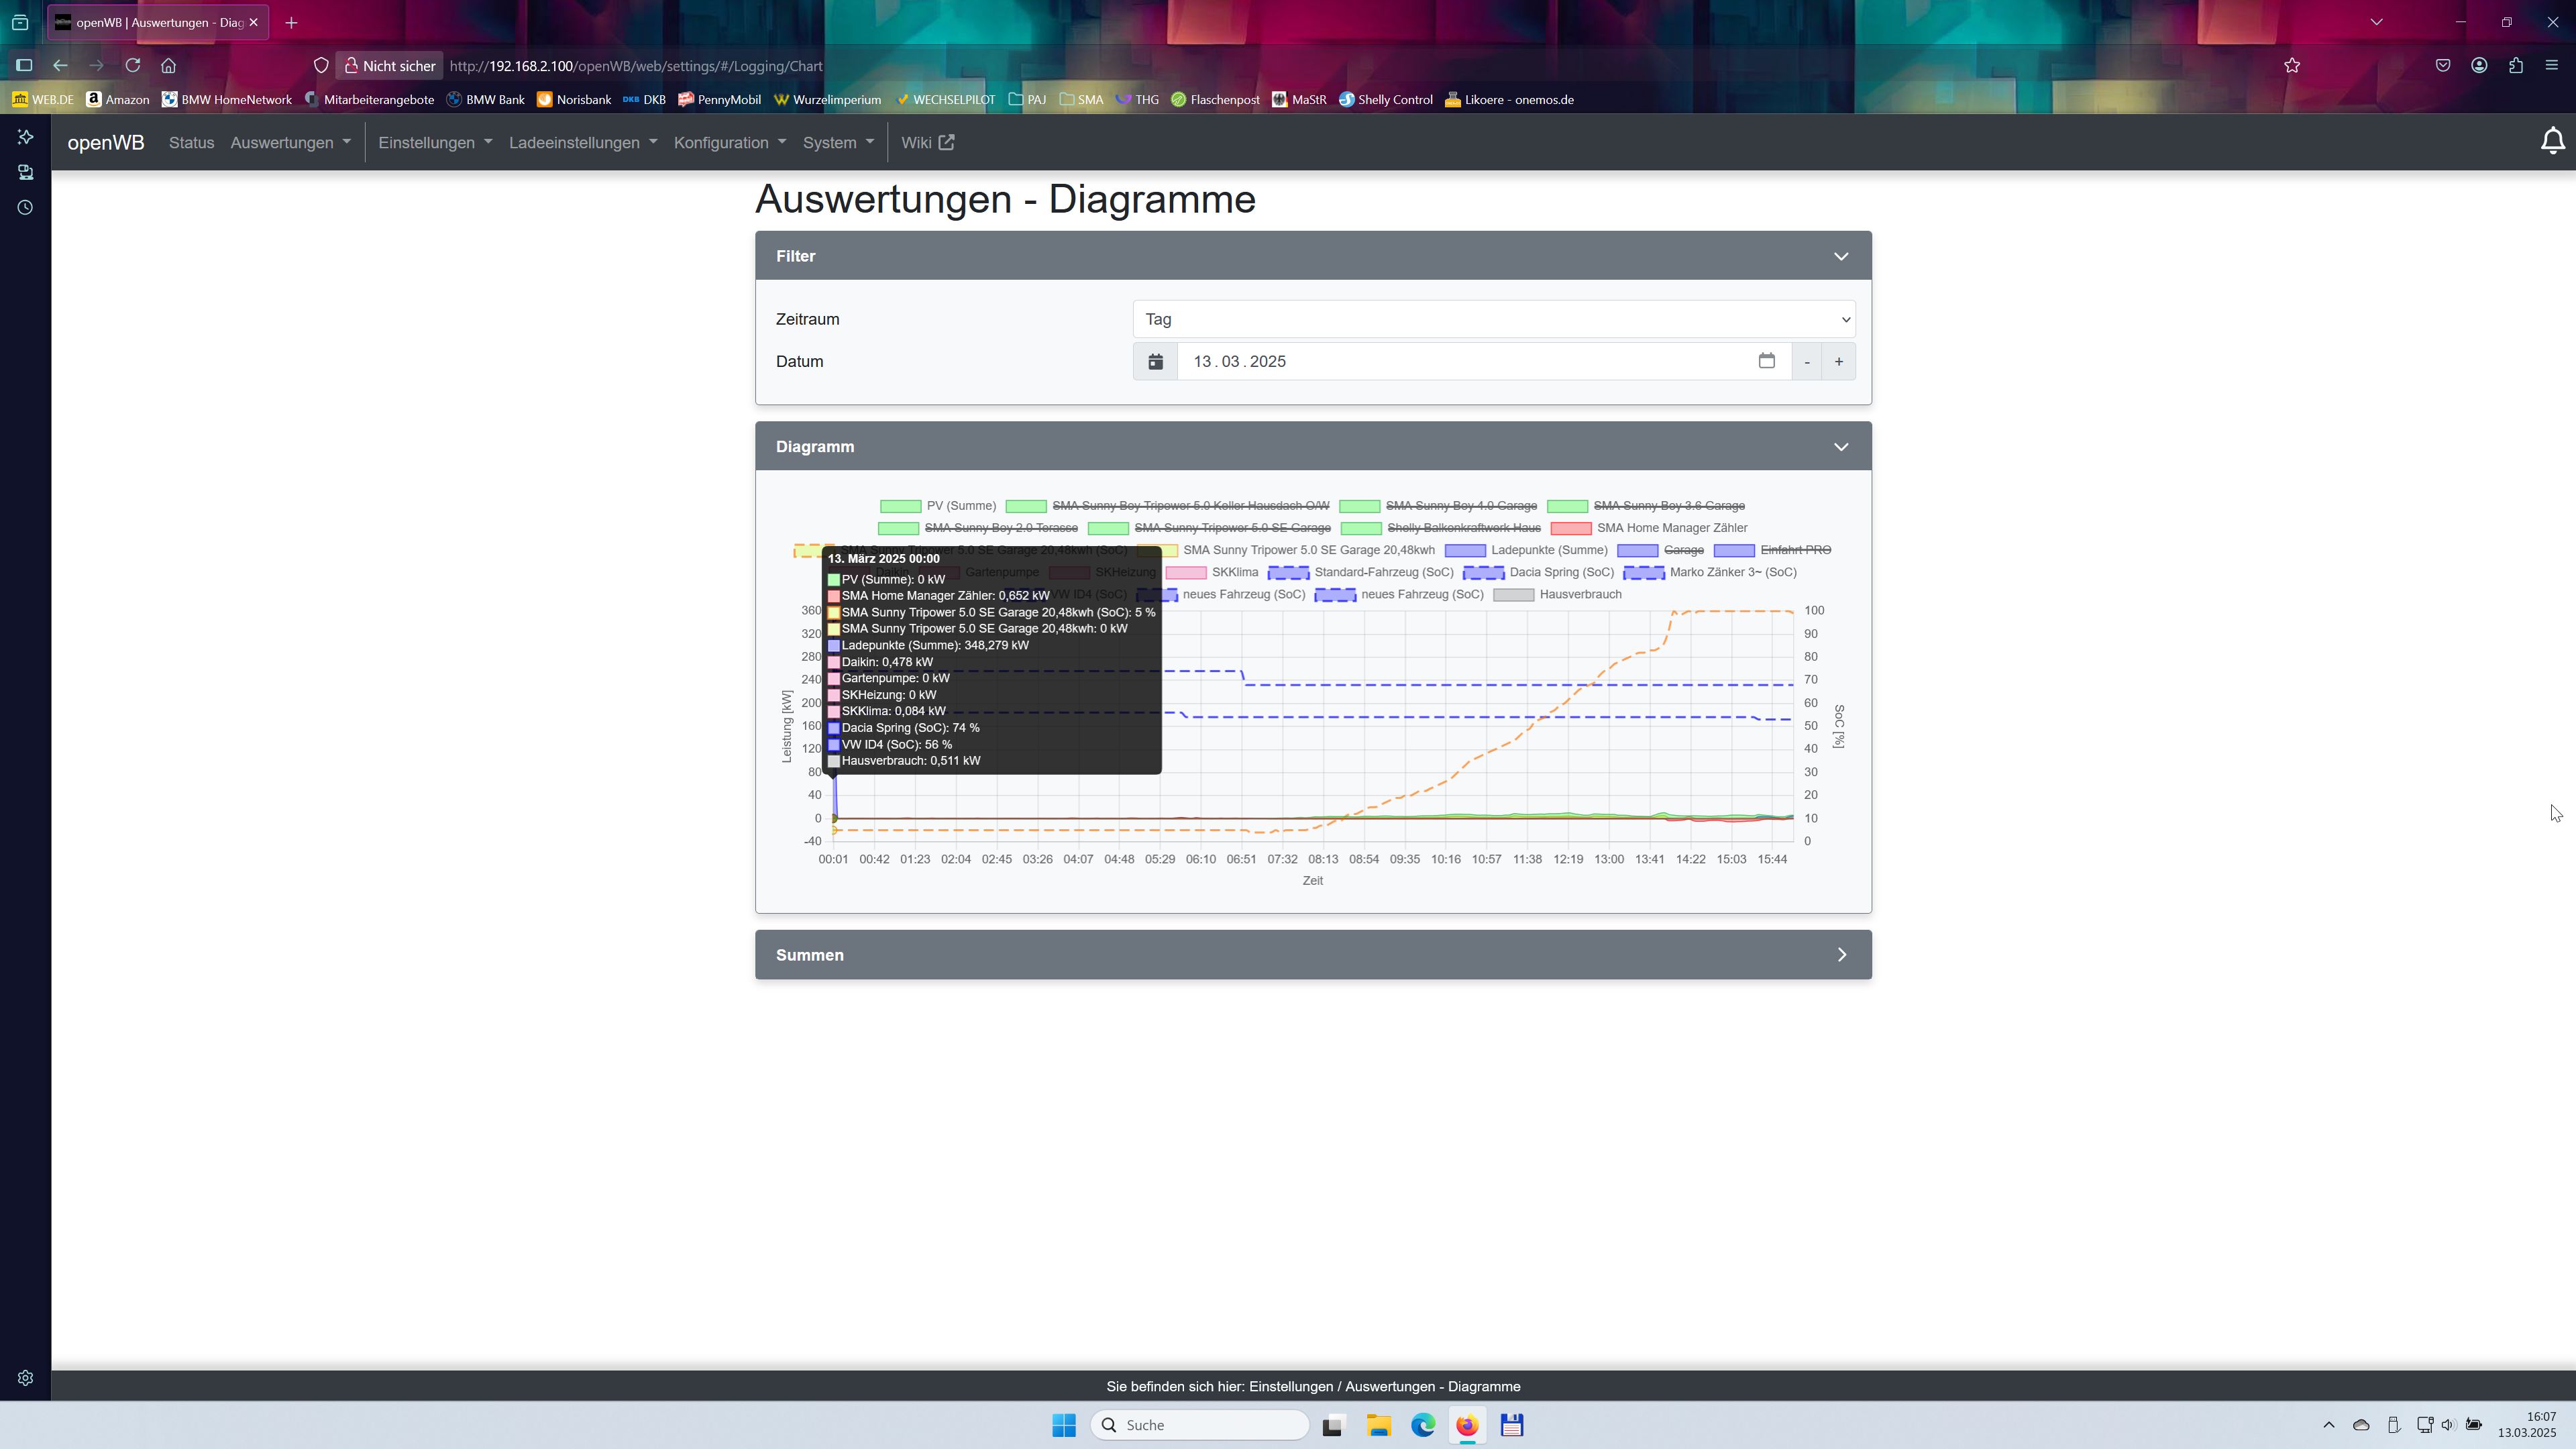The image size is (2576, 1449).
Task: Click the browser home button
Action: click(x=169, y=66)
